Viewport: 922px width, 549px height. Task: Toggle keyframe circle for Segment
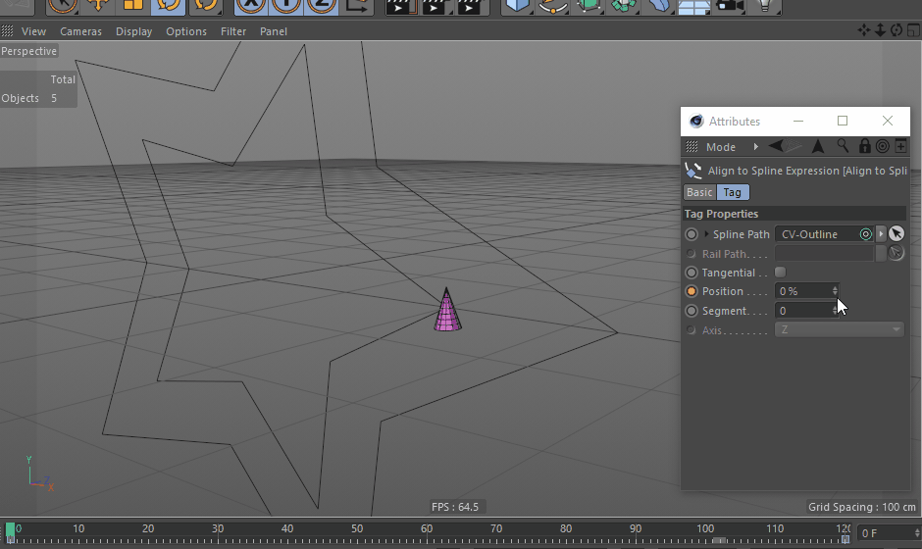pos(691,311)
